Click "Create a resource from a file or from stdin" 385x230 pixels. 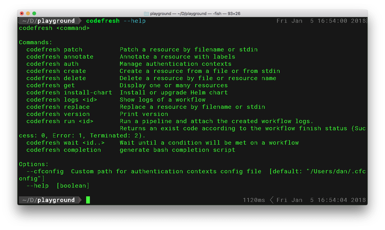click(x=200, y=71)
